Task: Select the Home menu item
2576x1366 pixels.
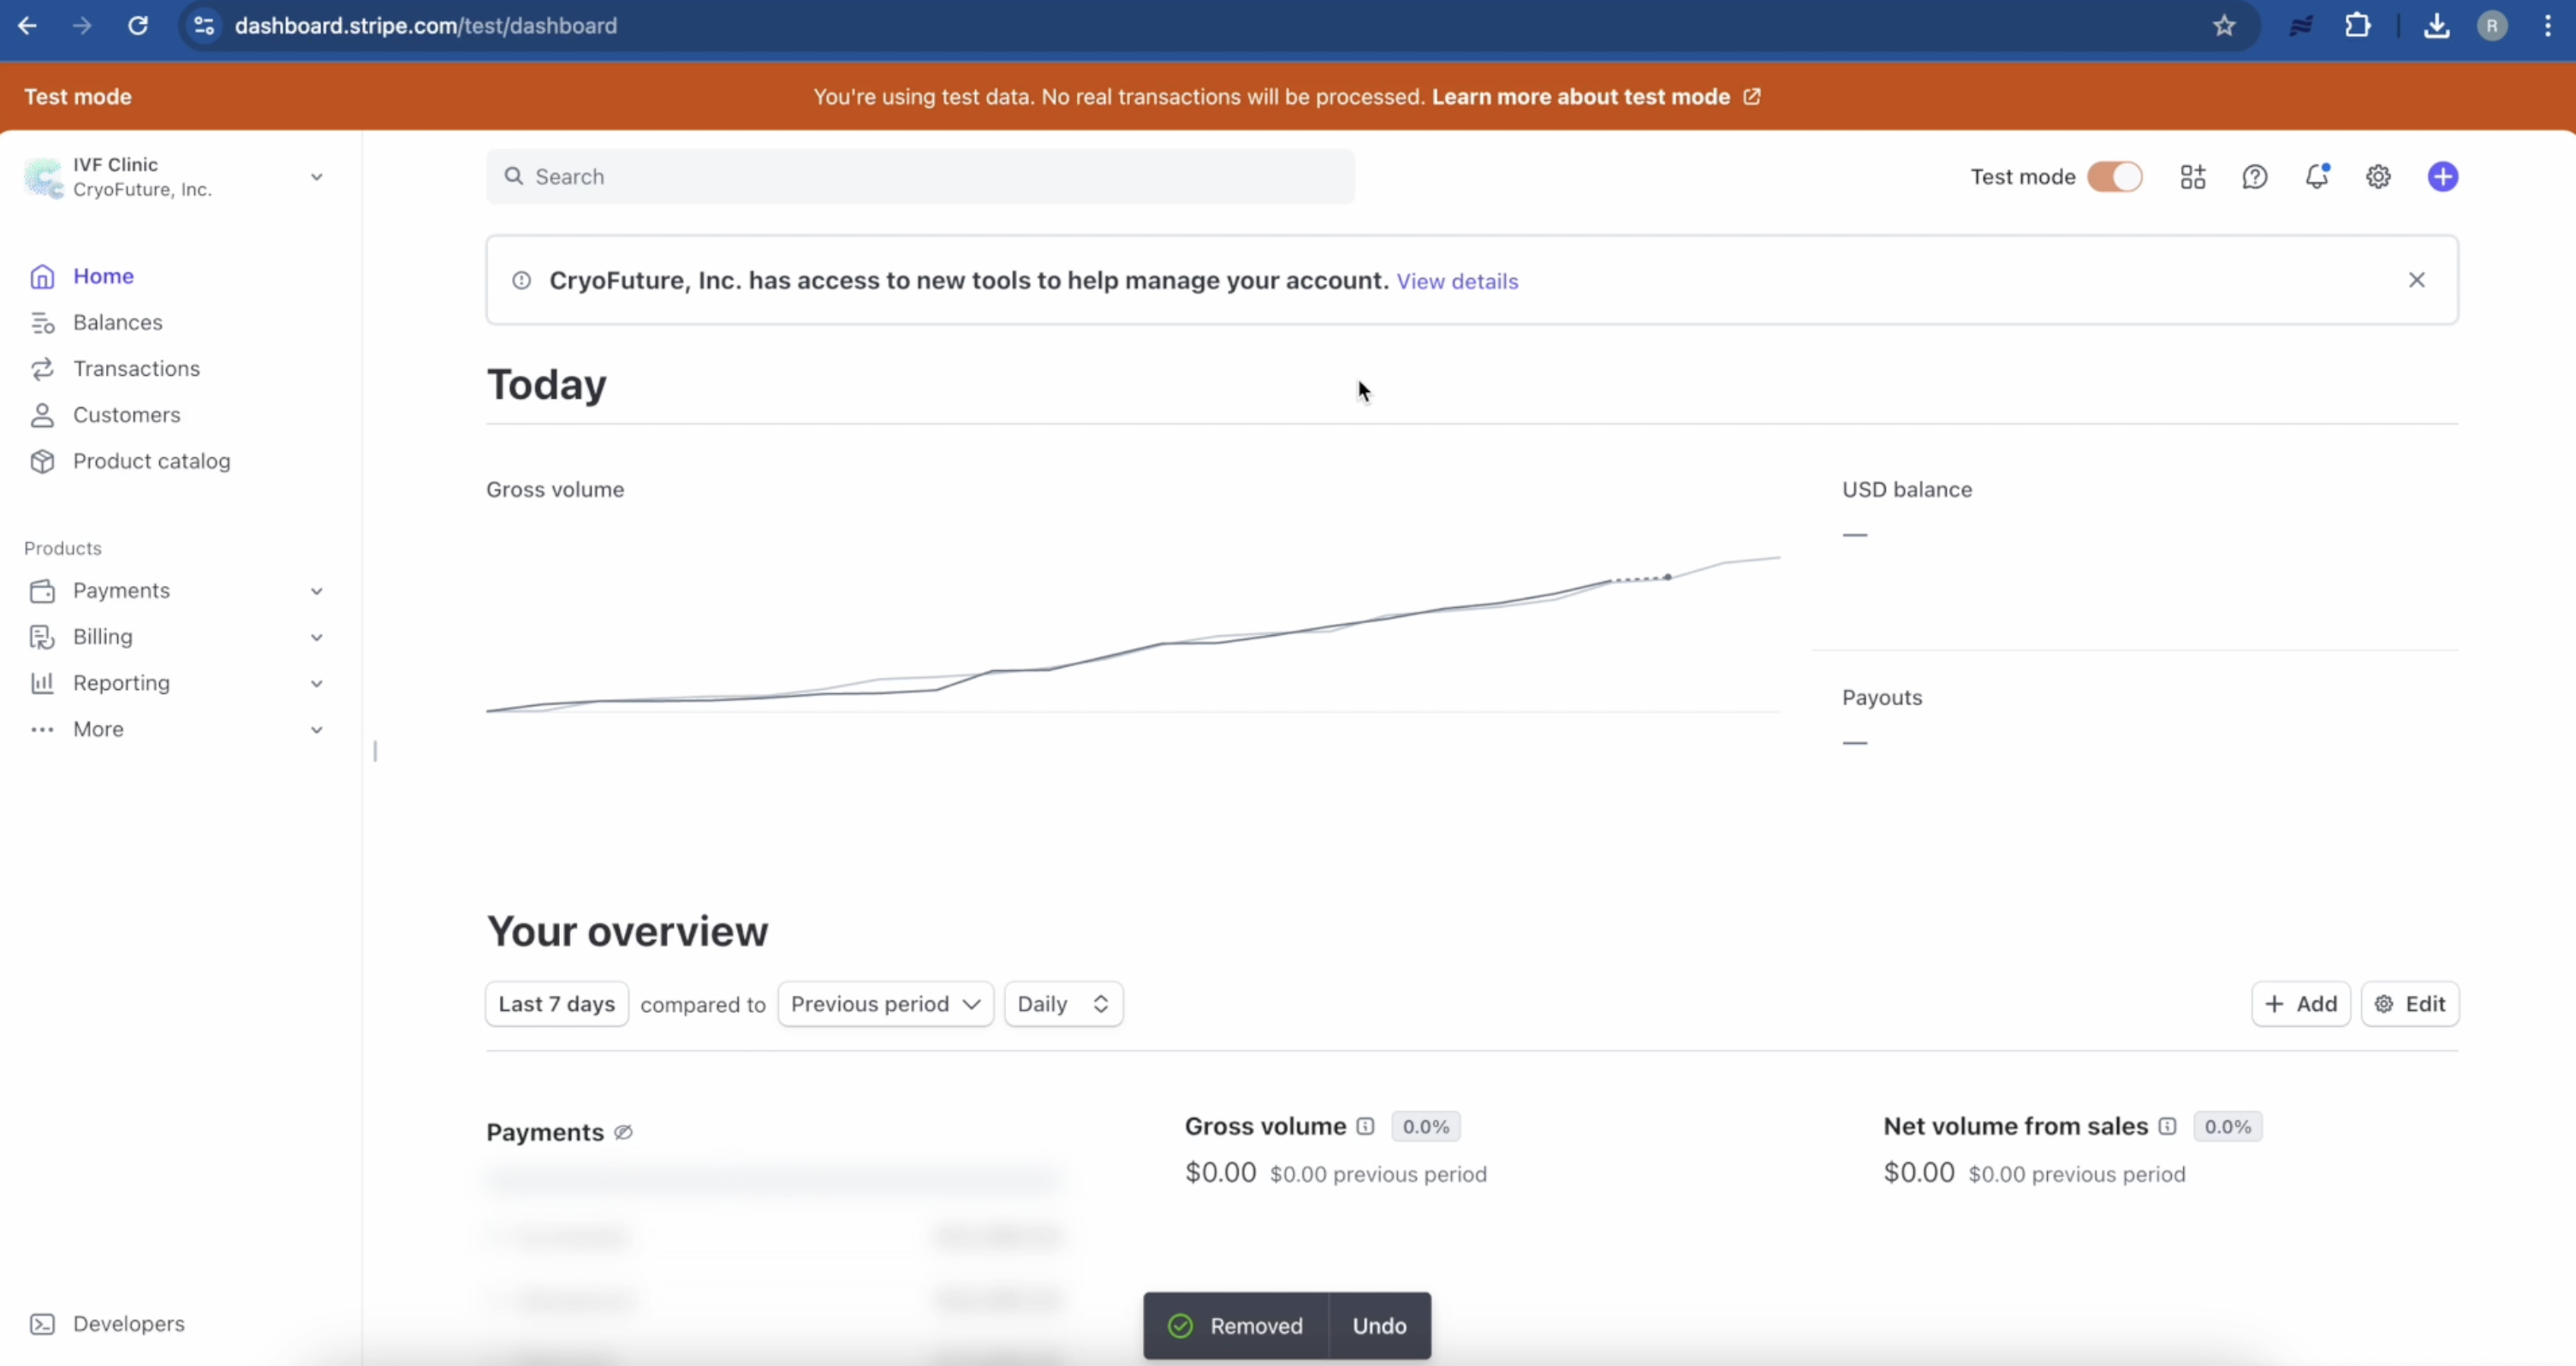Action: pos(103,275)
